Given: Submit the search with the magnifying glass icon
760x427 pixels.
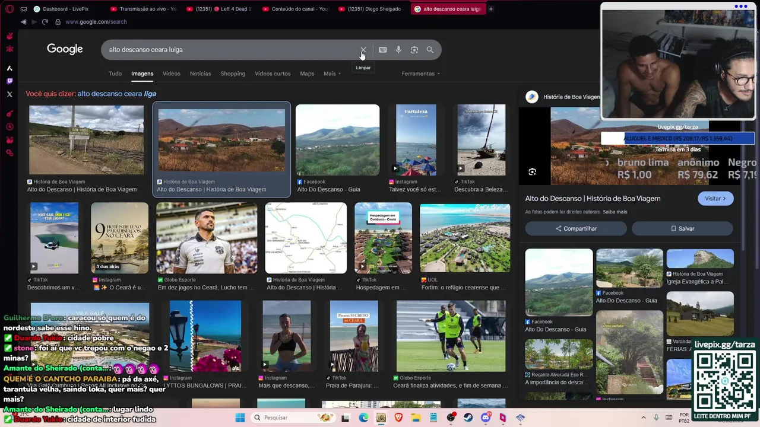Looking at the screenshot, I should click(x=430, y=50).
